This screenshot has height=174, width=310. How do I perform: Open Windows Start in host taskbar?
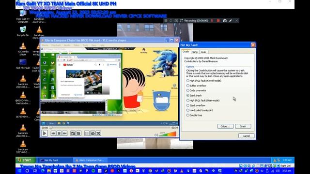(x=19, y=171)
